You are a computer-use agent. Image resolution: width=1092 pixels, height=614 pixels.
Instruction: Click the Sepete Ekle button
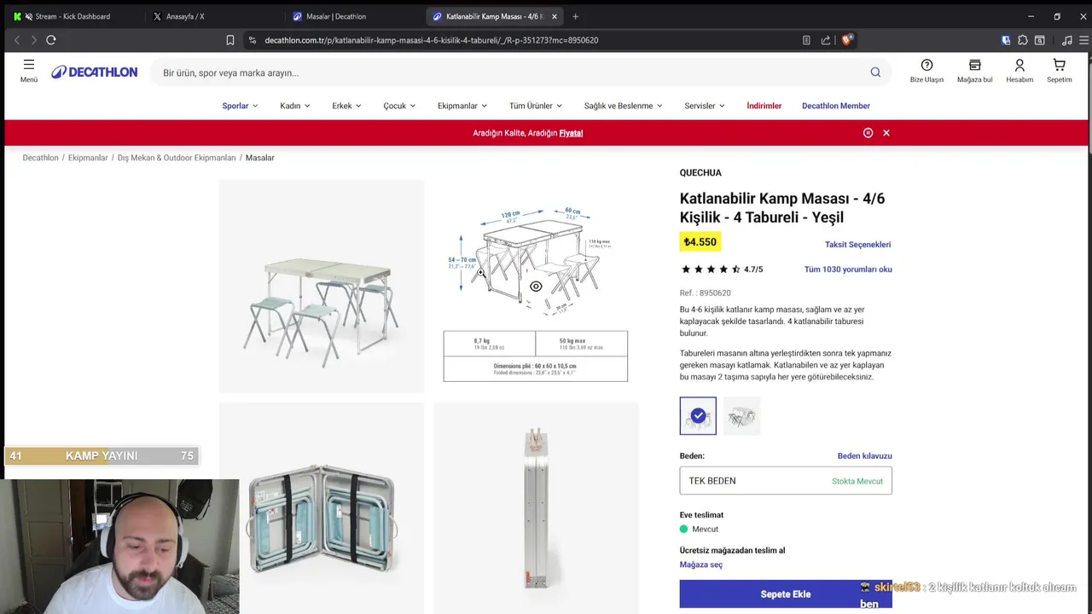point(785,594)
